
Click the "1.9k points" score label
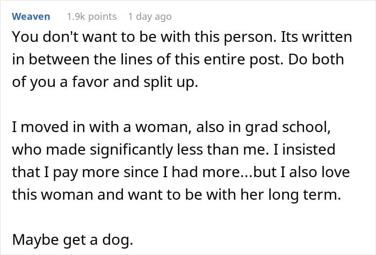(x=92, y=17)
